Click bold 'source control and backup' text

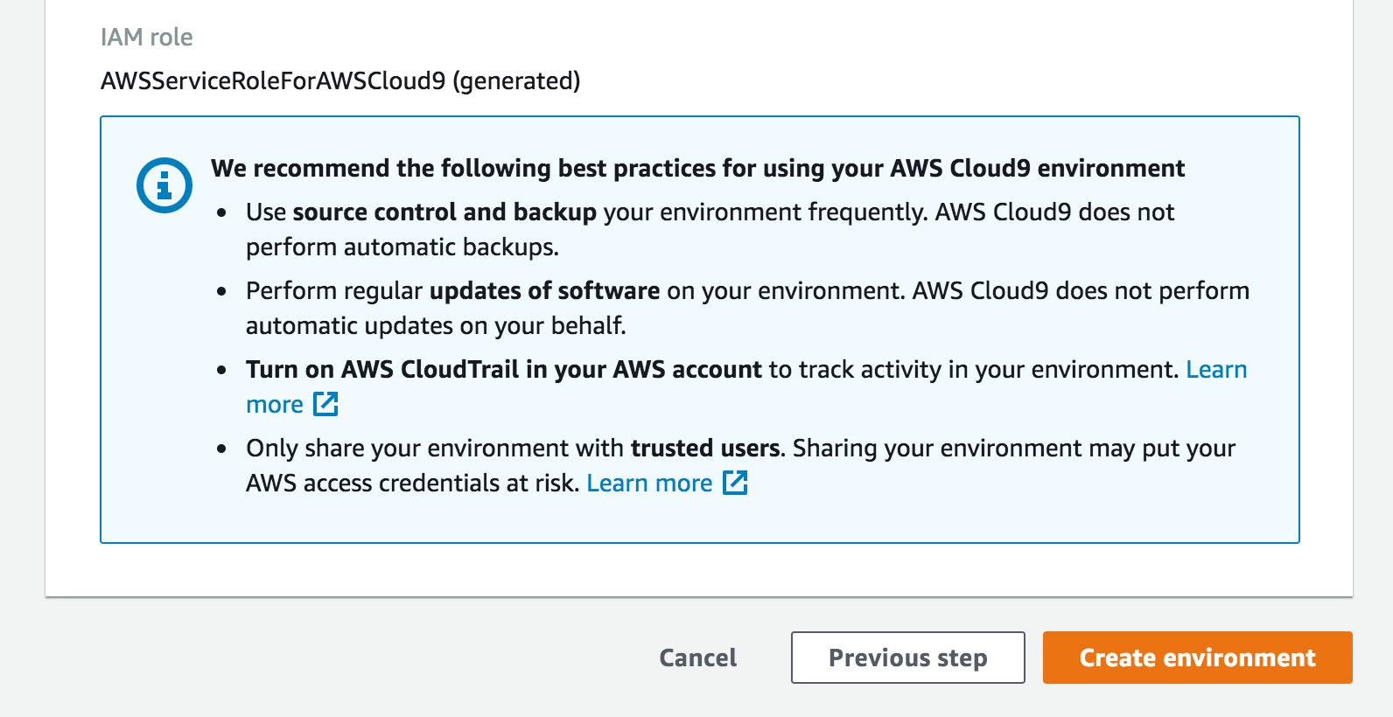[x=444, y=212]
